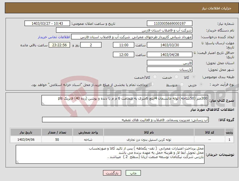Click the چاپ print button
239x181 pixels.
[133, 173]
